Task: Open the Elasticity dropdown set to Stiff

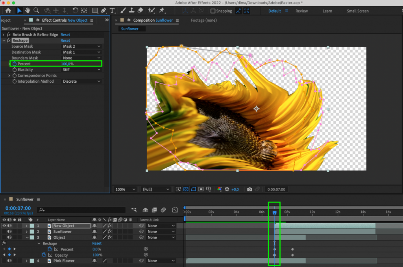Action: (x=81, y=69)
